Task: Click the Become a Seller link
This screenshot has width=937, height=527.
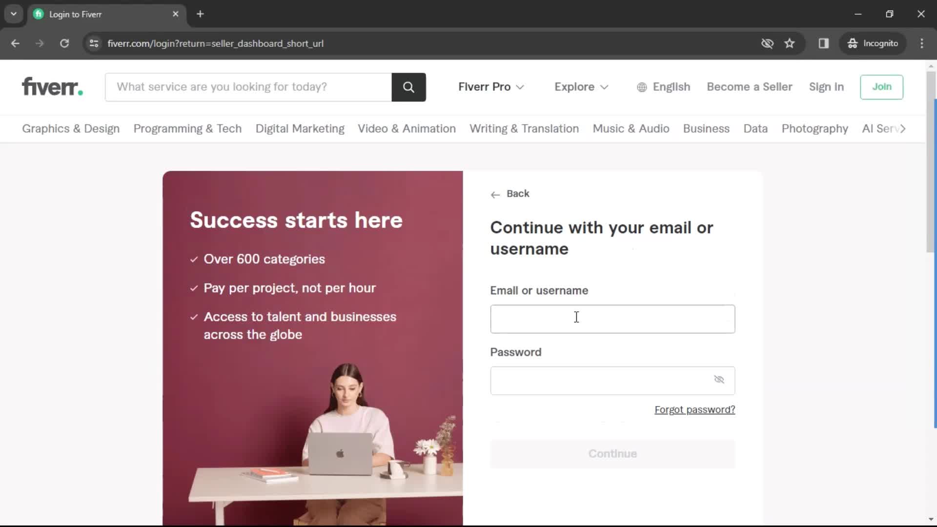Action: (750, 86)
